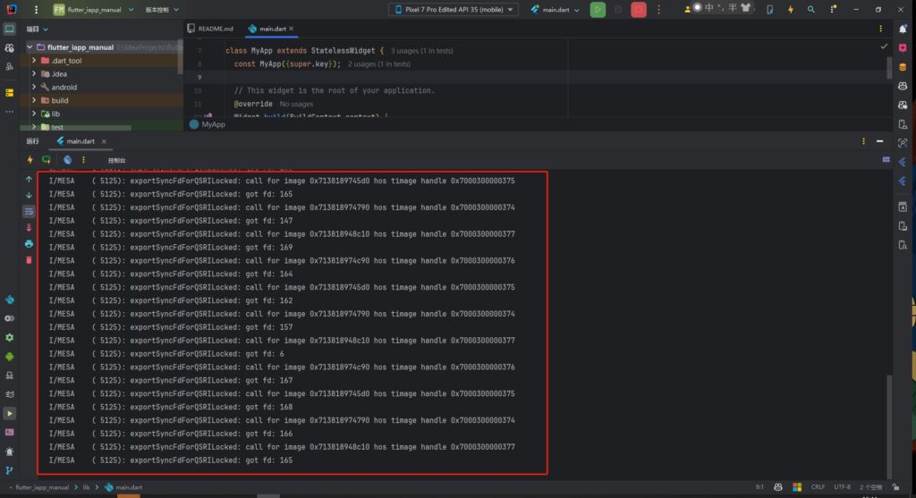
Task: Expand the lib folder node
Action: pyautogui.click(x=34, y=114)
